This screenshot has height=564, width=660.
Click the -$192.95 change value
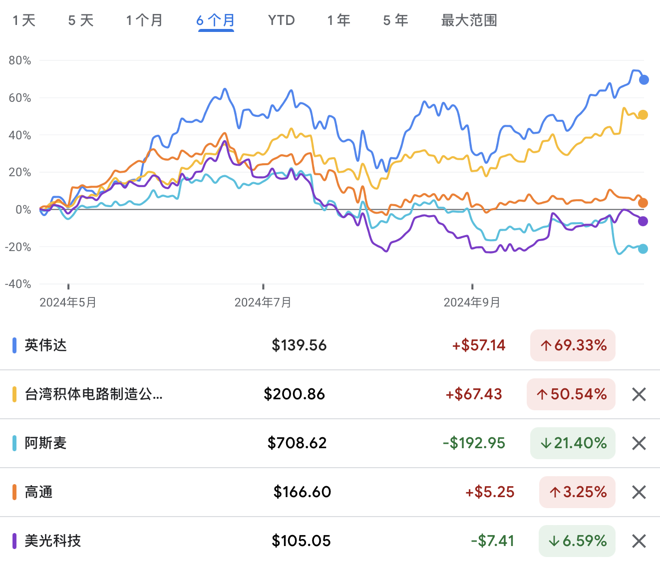point(474,443)
